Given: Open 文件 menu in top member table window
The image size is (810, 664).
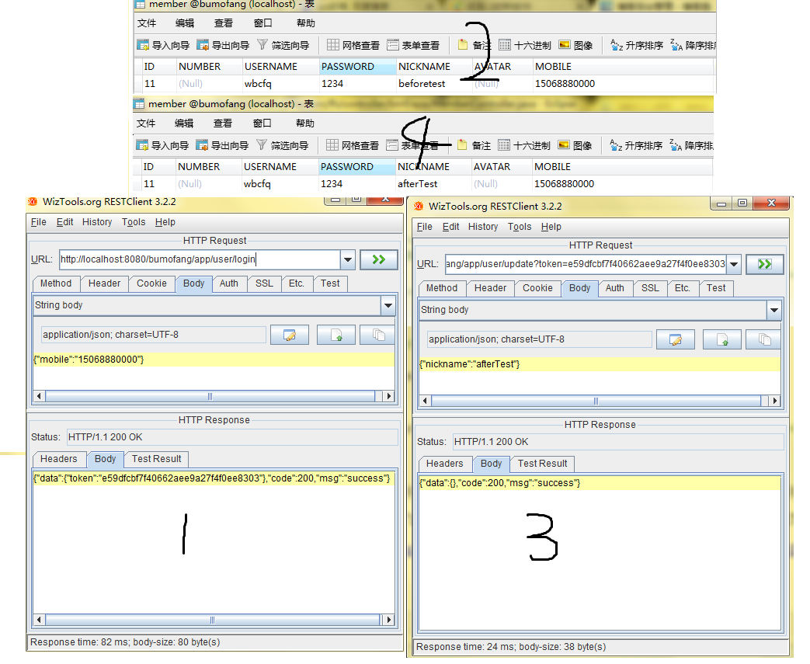Looking at the screenshot, I should 147,23.
